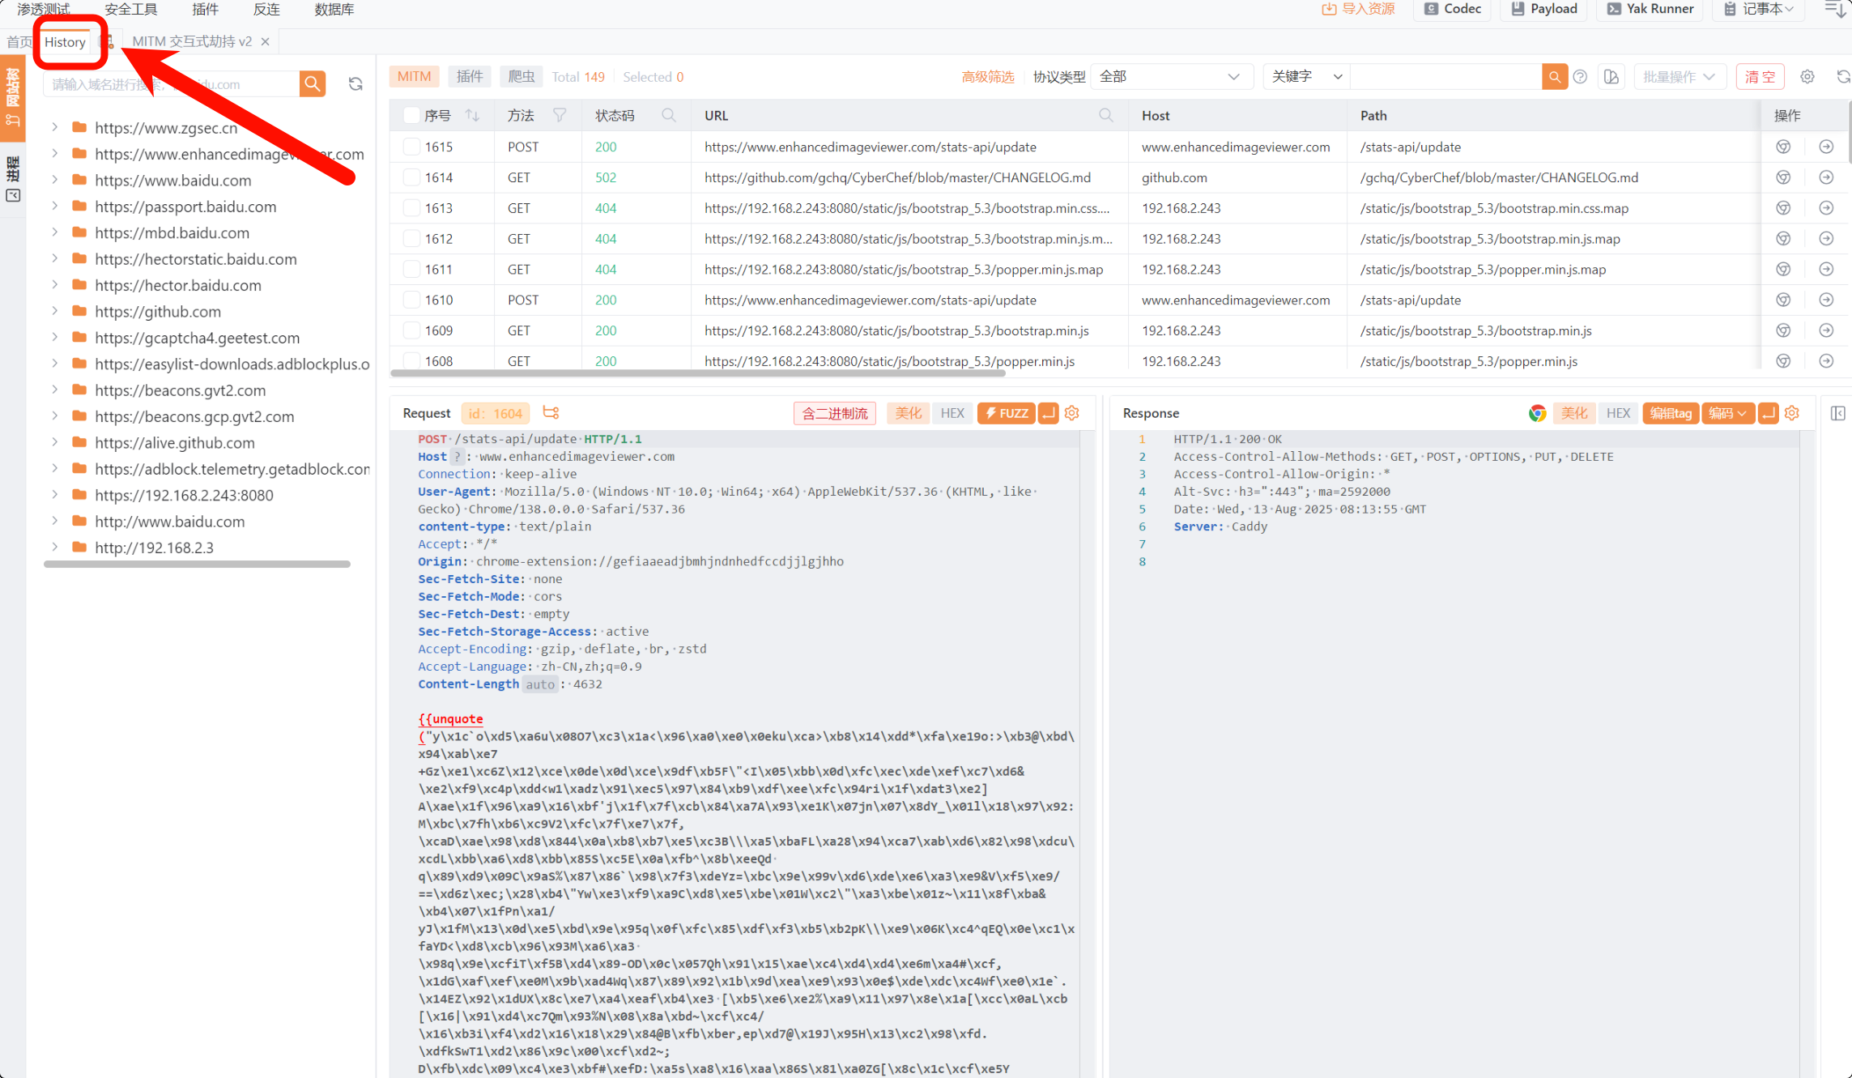This screenshot has height=1078, width=1852.
Task: Click the orange domain search icon
Action: (x=312, y=83)
